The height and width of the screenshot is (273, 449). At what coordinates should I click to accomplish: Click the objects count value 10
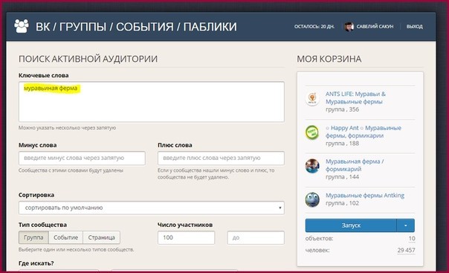[x=412, y=238]
